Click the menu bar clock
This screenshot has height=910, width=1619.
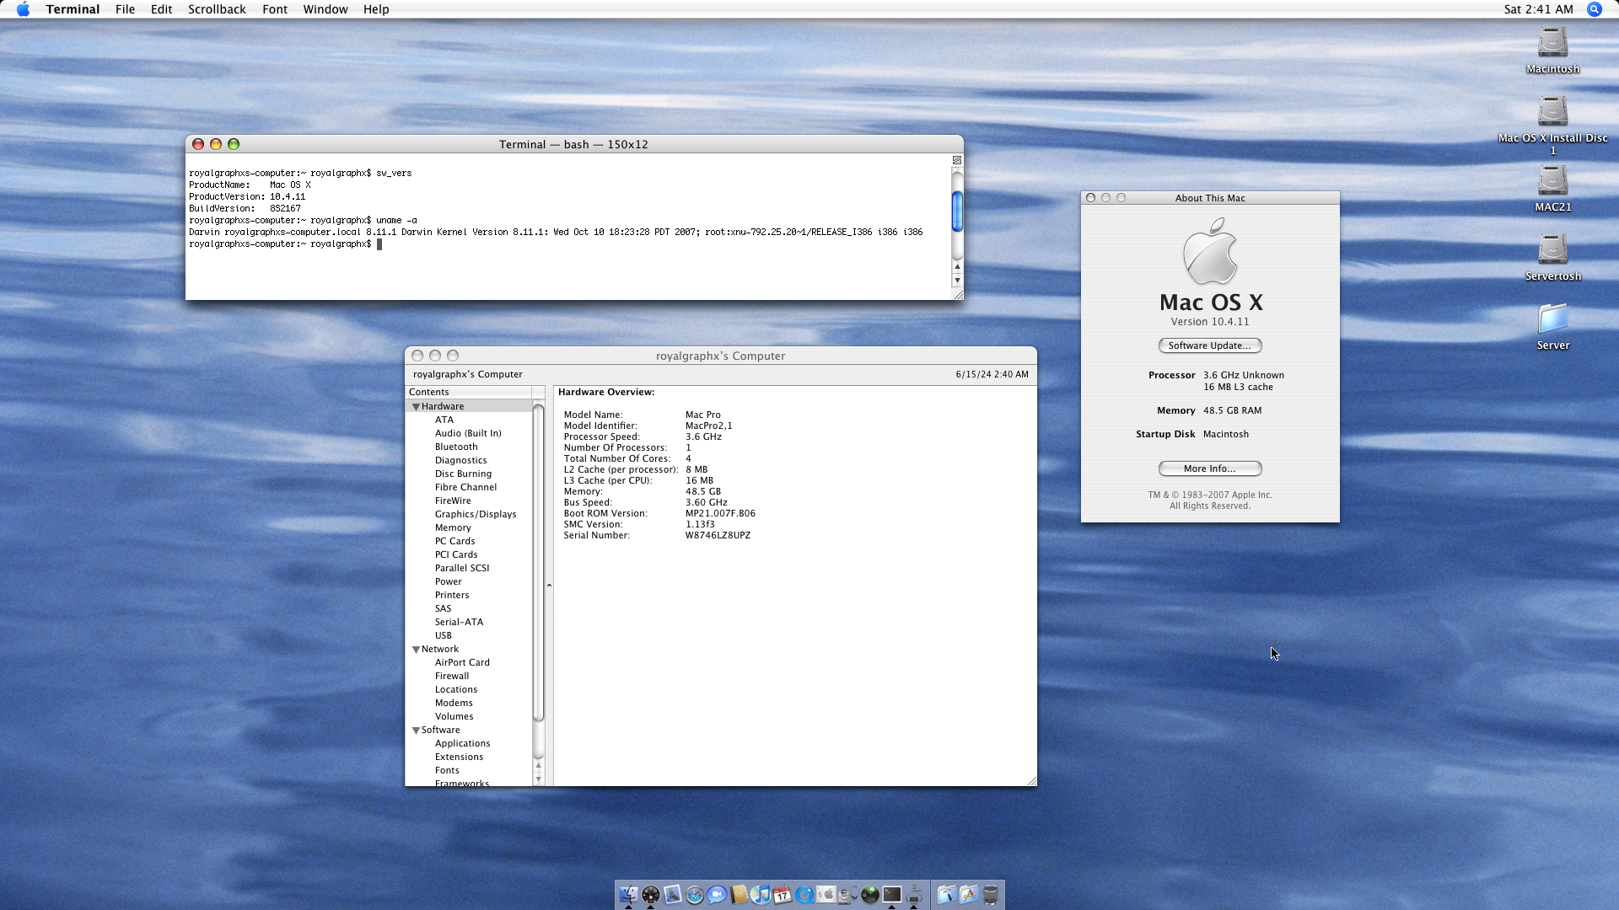pyautogui.click(x=1538, y=9)
